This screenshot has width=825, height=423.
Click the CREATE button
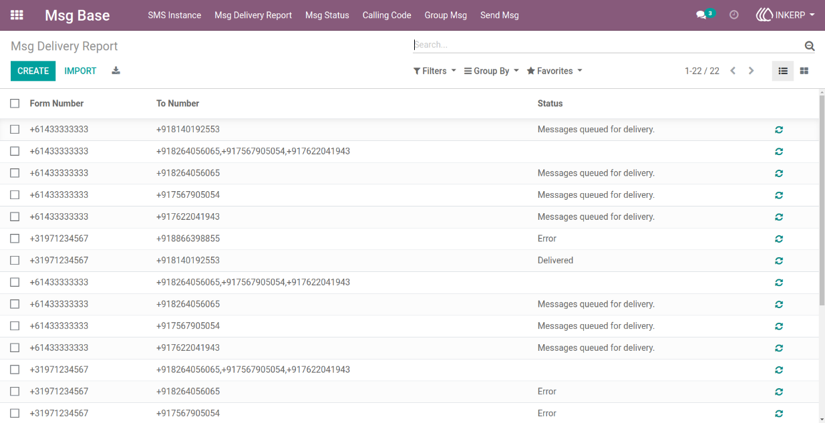pos(33,71)
